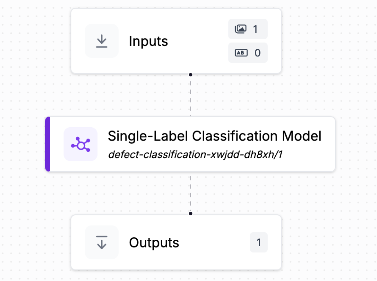Click the Inputs label text

pyautogui.click(x=148, y=41)
